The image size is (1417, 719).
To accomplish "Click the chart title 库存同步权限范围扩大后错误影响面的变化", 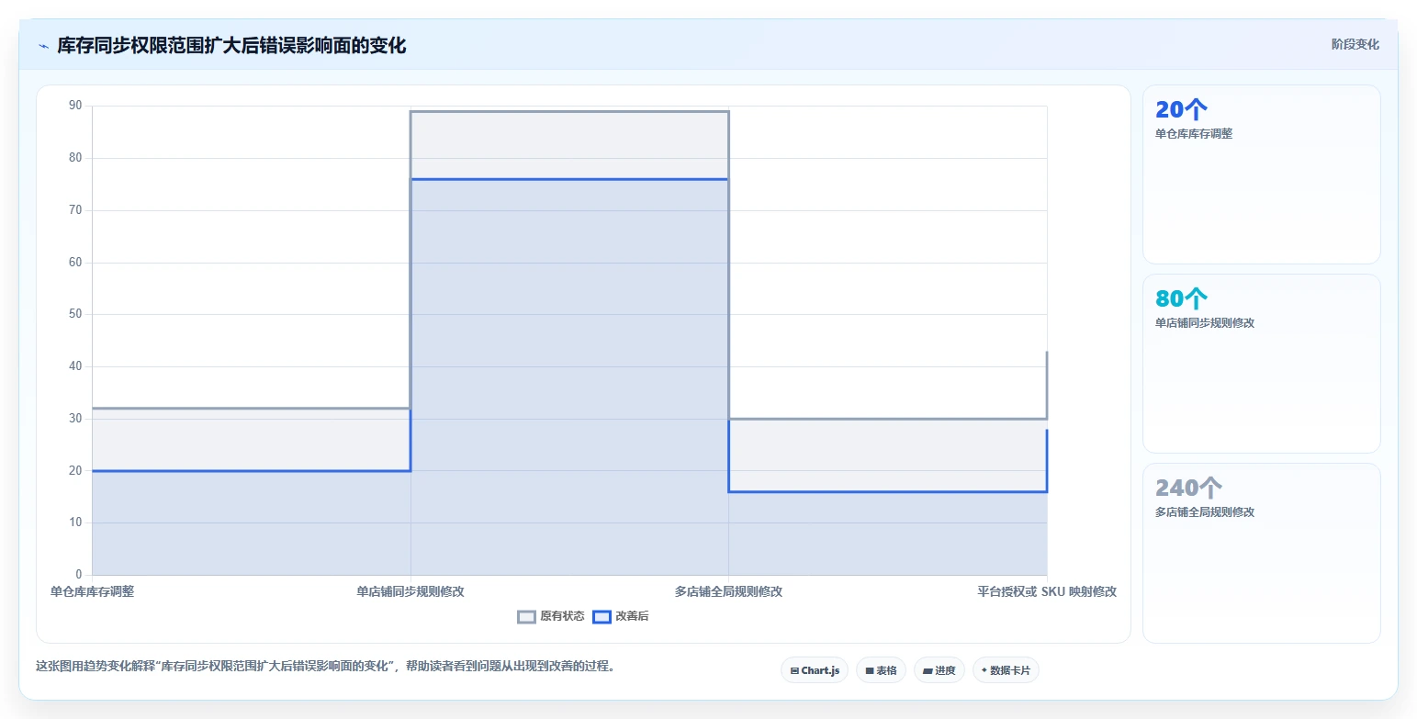I will [x=231, y=45].
